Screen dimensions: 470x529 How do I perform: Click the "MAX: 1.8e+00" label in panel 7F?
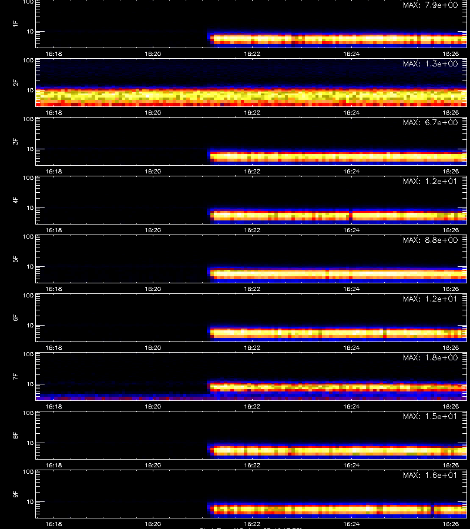430,357
